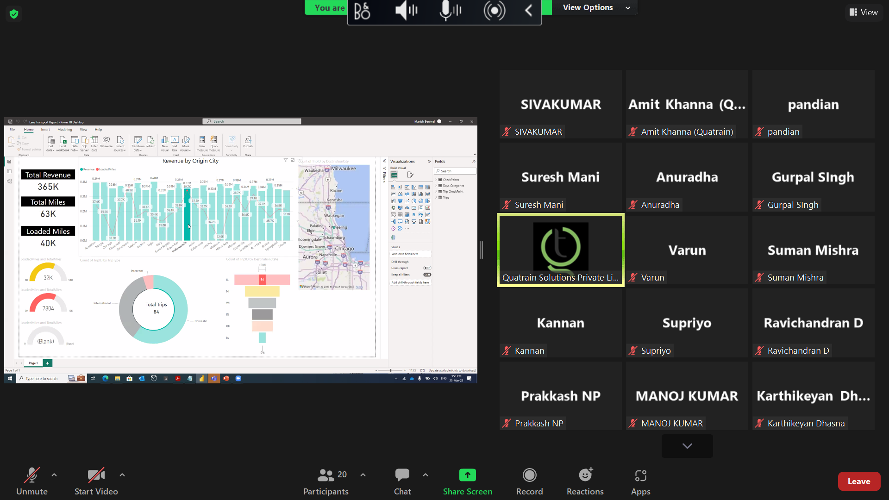Click the Zoom encryption shield icon

14,14
